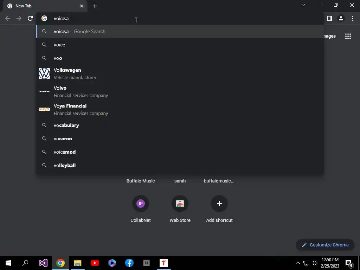Open the Chrome three-dot menu
This screenshot has width=360, height=270.
coord(352,18)
